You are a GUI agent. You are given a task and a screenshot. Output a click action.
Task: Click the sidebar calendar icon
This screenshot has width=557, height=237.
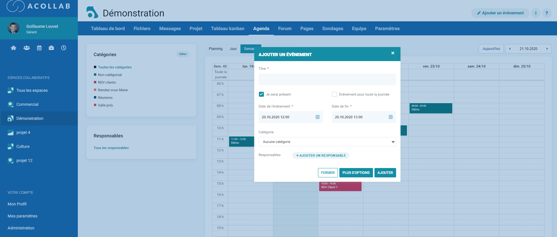click(39, 48)
